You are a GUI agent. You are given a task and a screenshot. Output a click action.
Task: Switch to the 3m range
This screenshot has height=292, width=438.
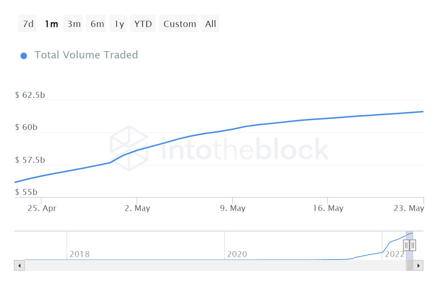(74, 24)
